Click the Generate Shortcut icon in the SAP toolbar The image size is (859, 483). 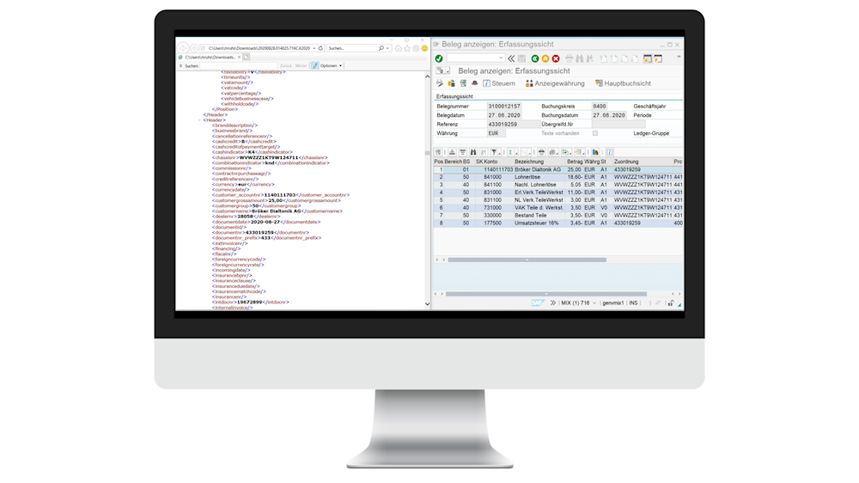coord(659,58)
